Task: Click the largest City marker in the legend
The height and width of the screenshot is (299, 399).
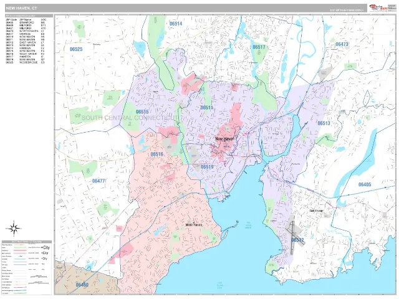Action: click(x=46, y=248)
